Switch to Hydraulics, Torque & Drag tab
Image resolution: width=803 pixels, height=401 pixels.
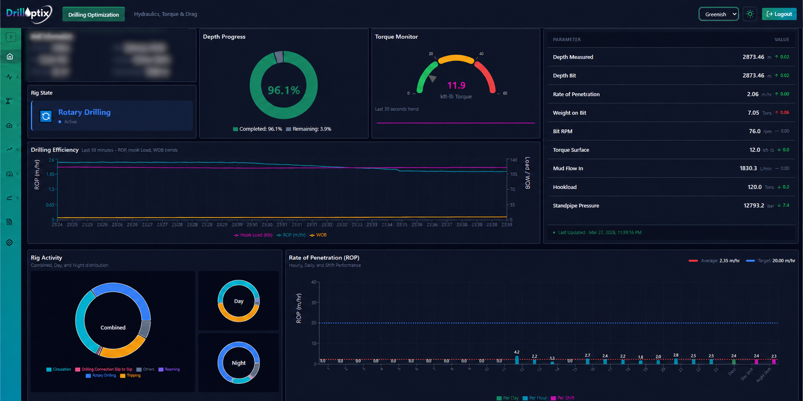click(166, 14)
